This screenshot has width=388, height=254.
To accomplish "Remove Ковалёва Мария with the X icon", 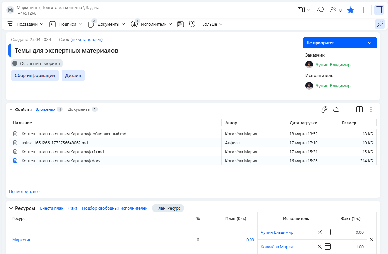I will (319, 247).
